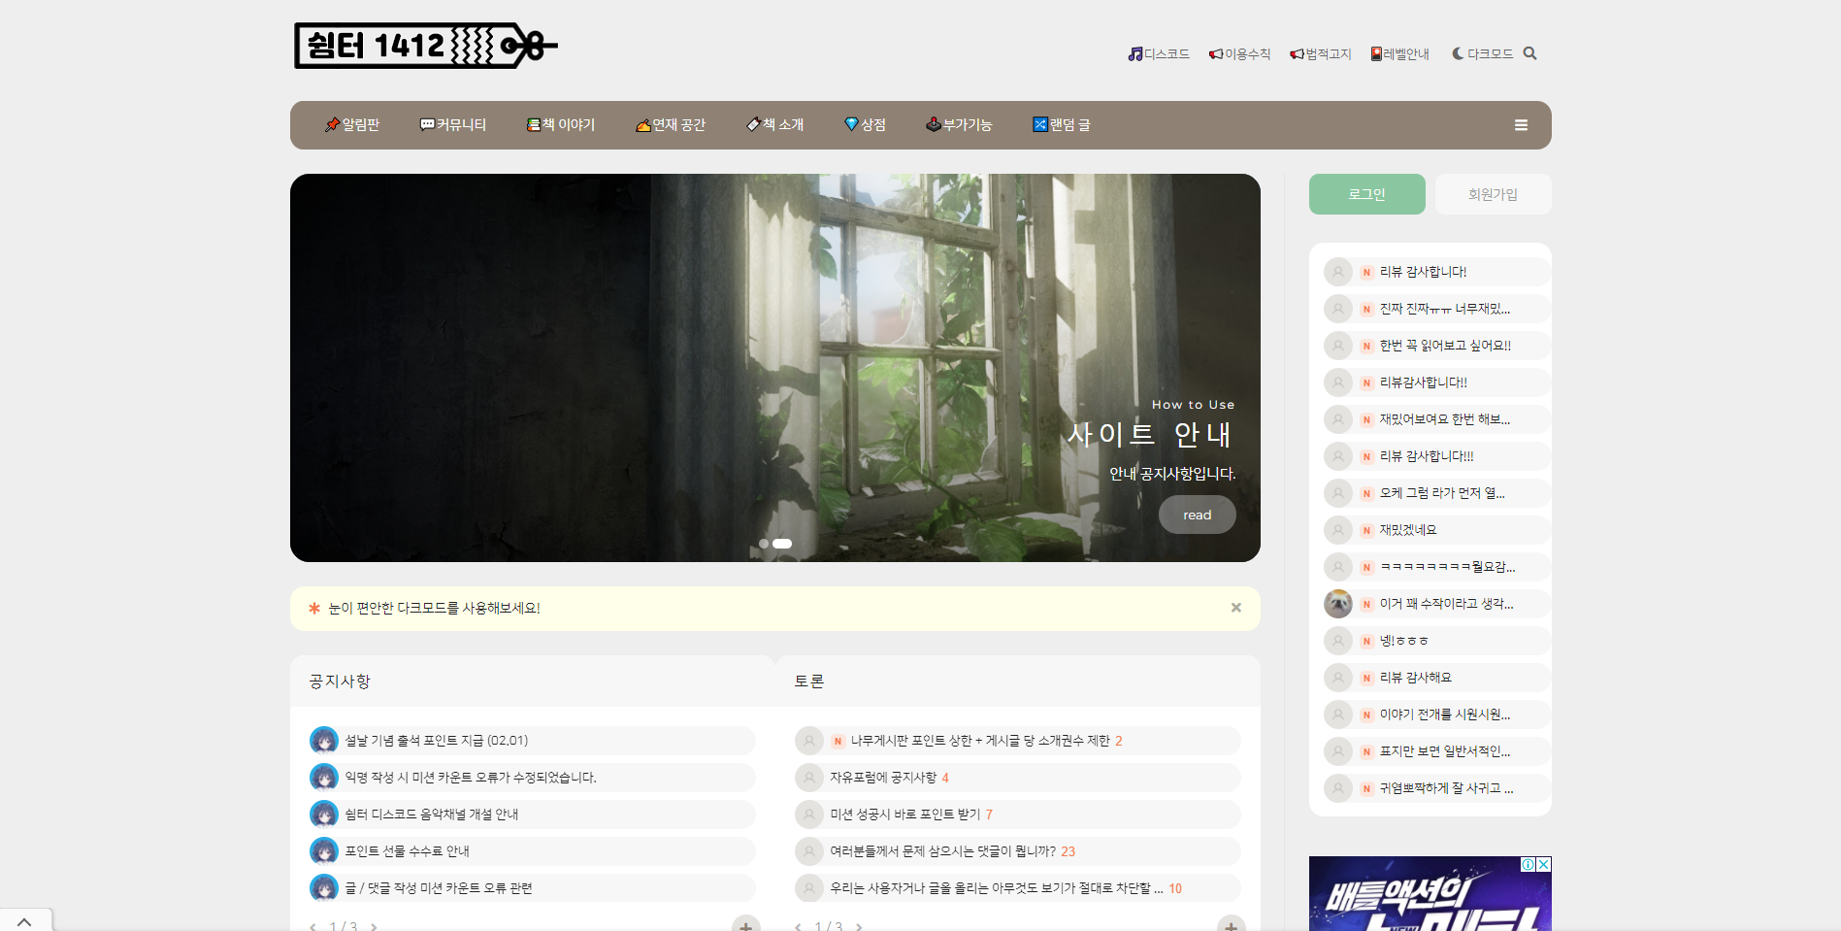The width and height of the screenshot is (1841, 931).
Task: Expand the hamburger menu in navigation bar
Action: tap(1521, 125)
